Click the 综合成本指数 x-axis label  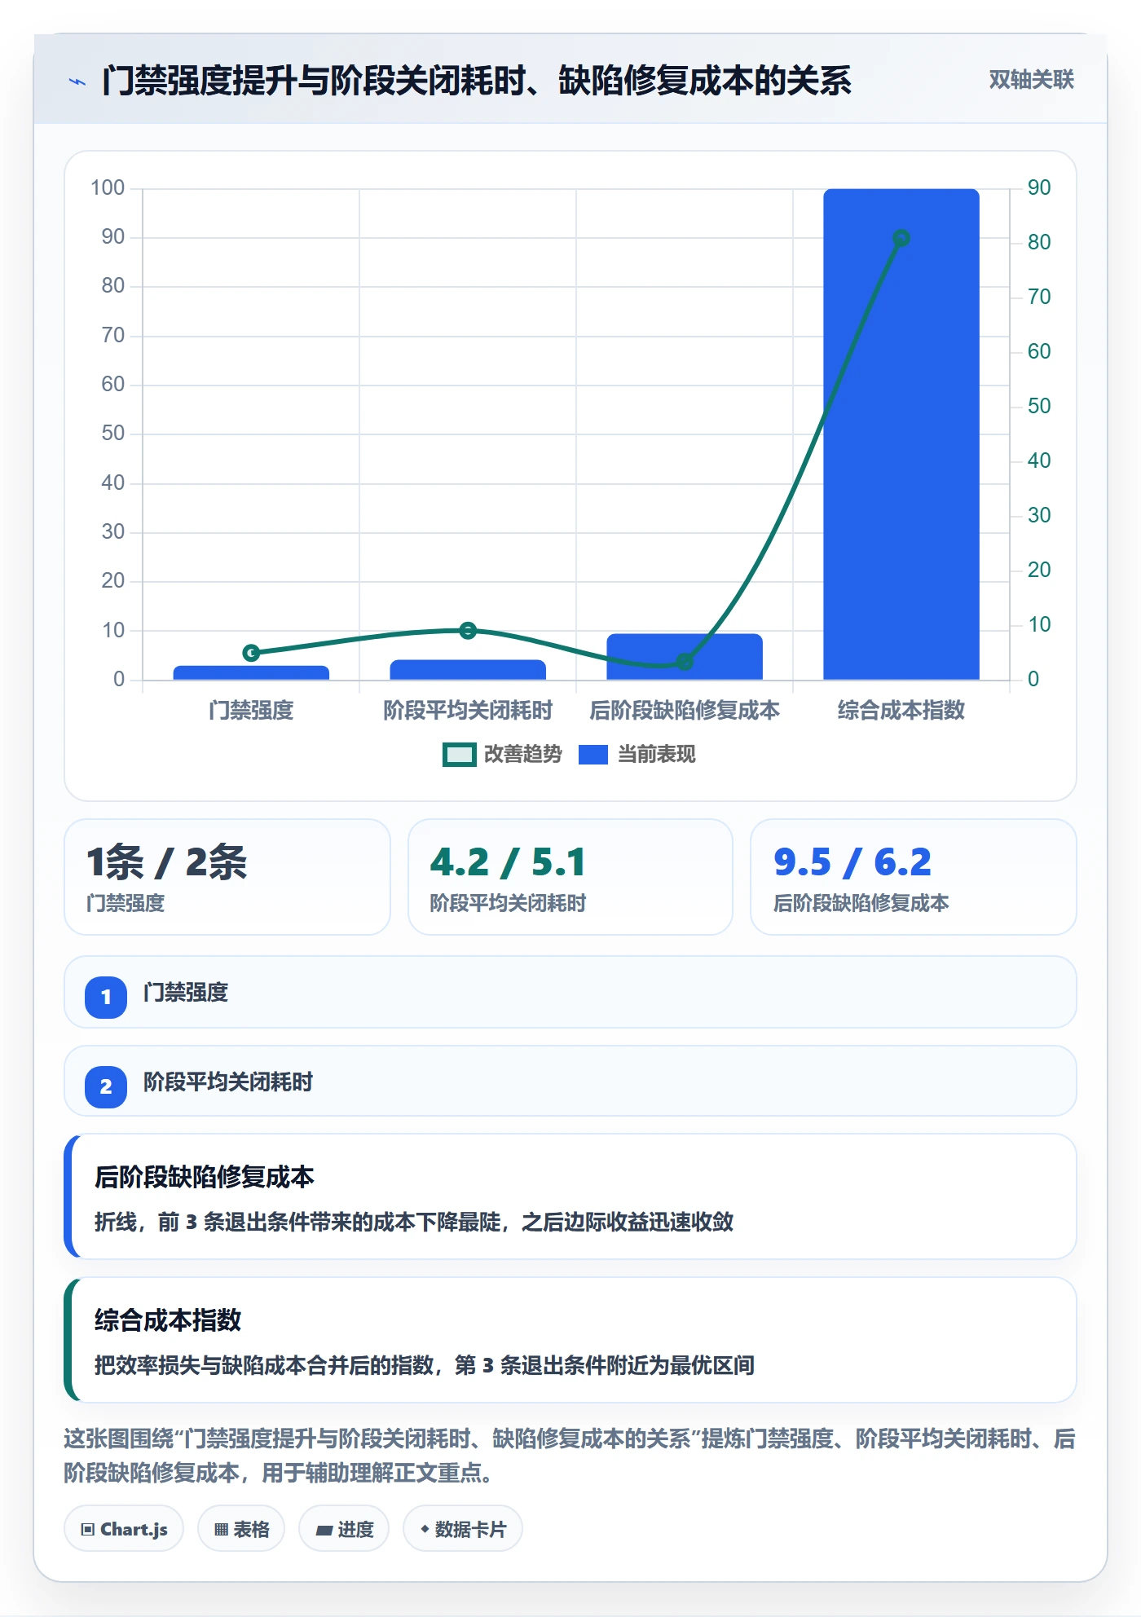(x=901, y=711)
